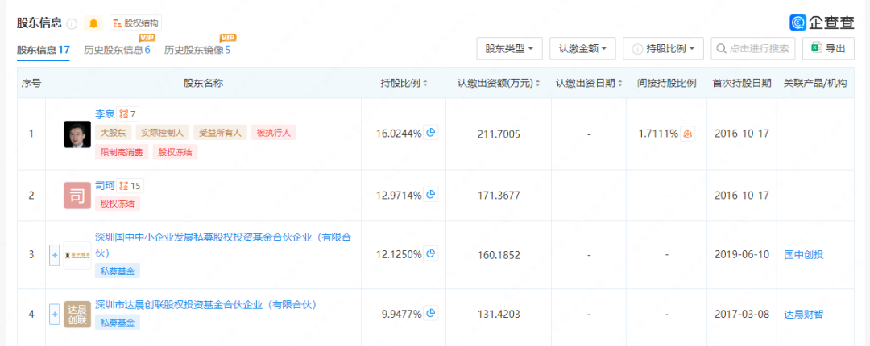
Task: Click the pie chart icon beside 16.0244%
Action: (x=431, y=133)
